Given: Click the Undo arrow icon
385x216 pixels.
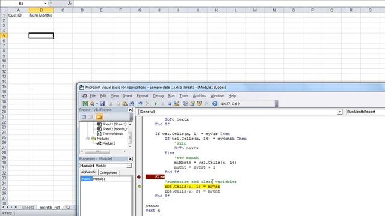Looking at the screenshot, I should point(140,104).
